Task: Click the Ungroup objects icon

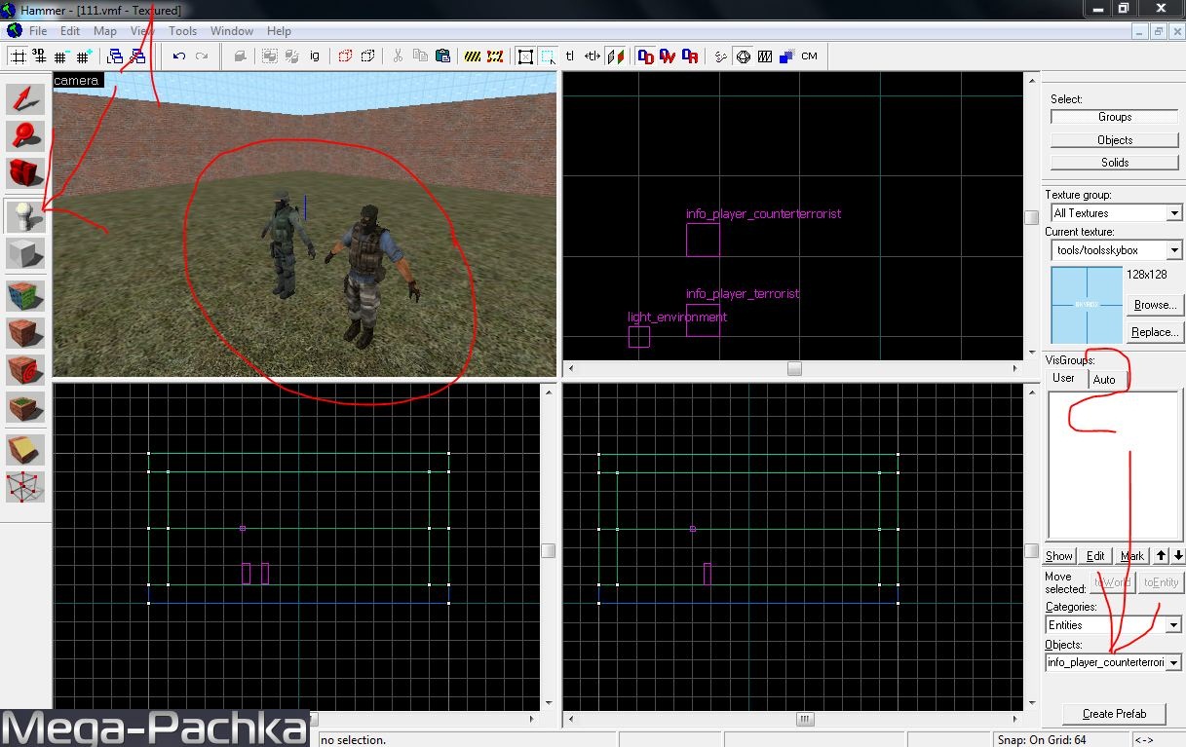Action: (291, 56)
